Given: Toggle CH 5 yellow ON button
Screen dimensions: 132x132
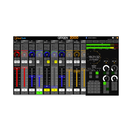Looking at the screenshot, I should (47, 90).
